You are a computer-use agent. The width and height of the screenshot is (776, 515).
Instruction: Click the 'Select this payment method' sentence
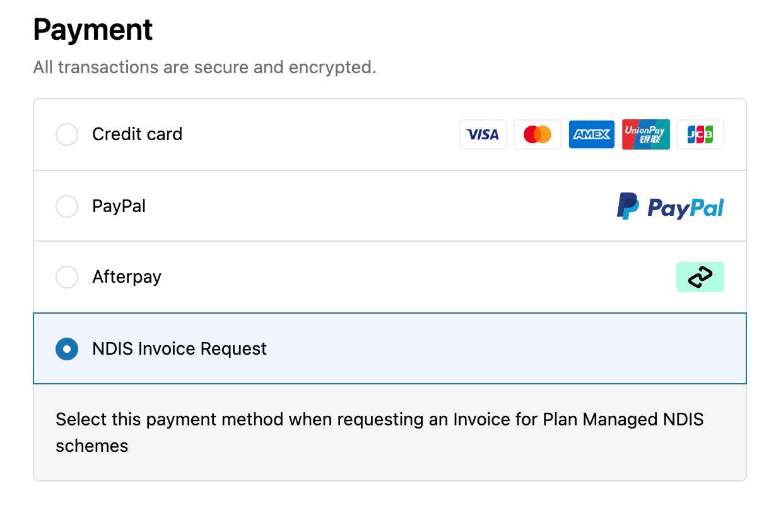(379, 420)
